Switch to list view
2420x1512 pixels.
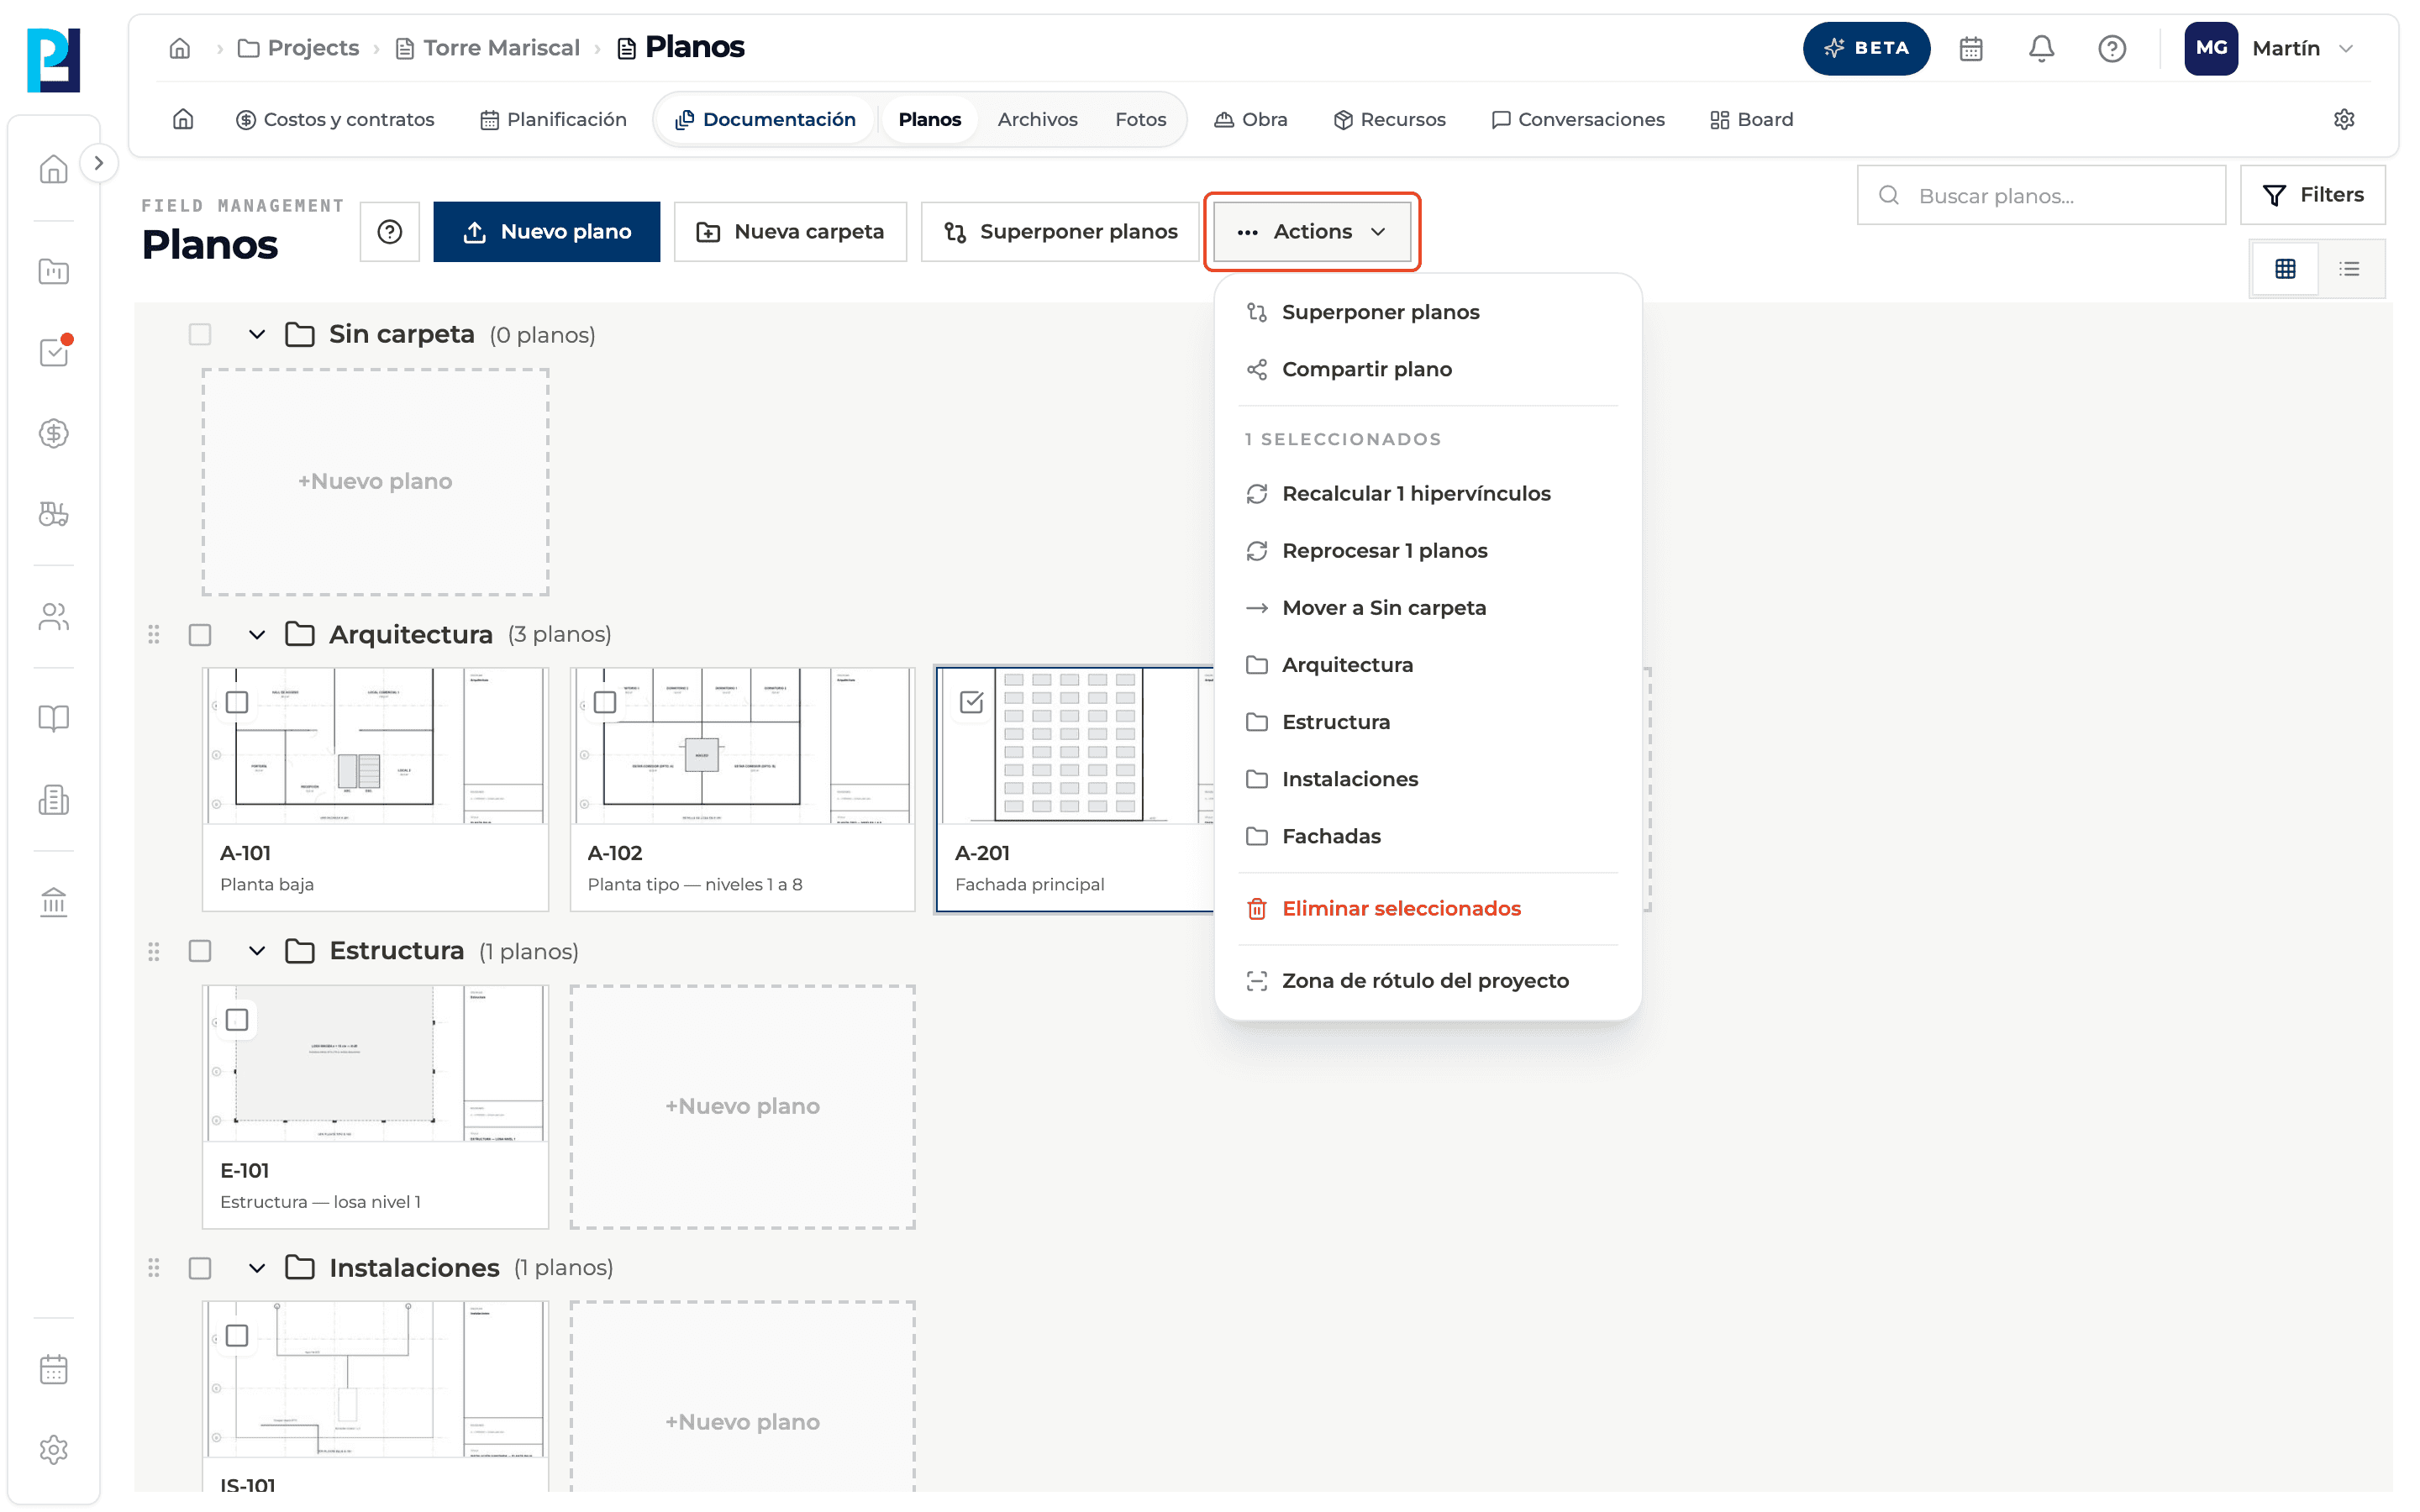tap(2349, 268)
